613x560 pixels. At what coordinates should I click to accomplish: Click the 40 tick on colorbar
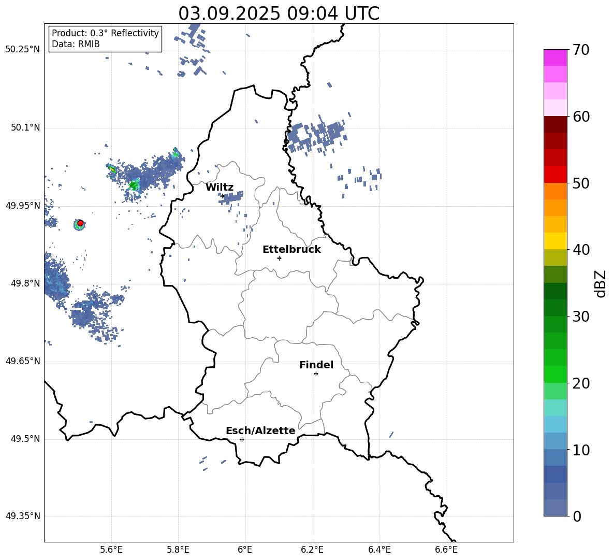click(x=581, y=250)
